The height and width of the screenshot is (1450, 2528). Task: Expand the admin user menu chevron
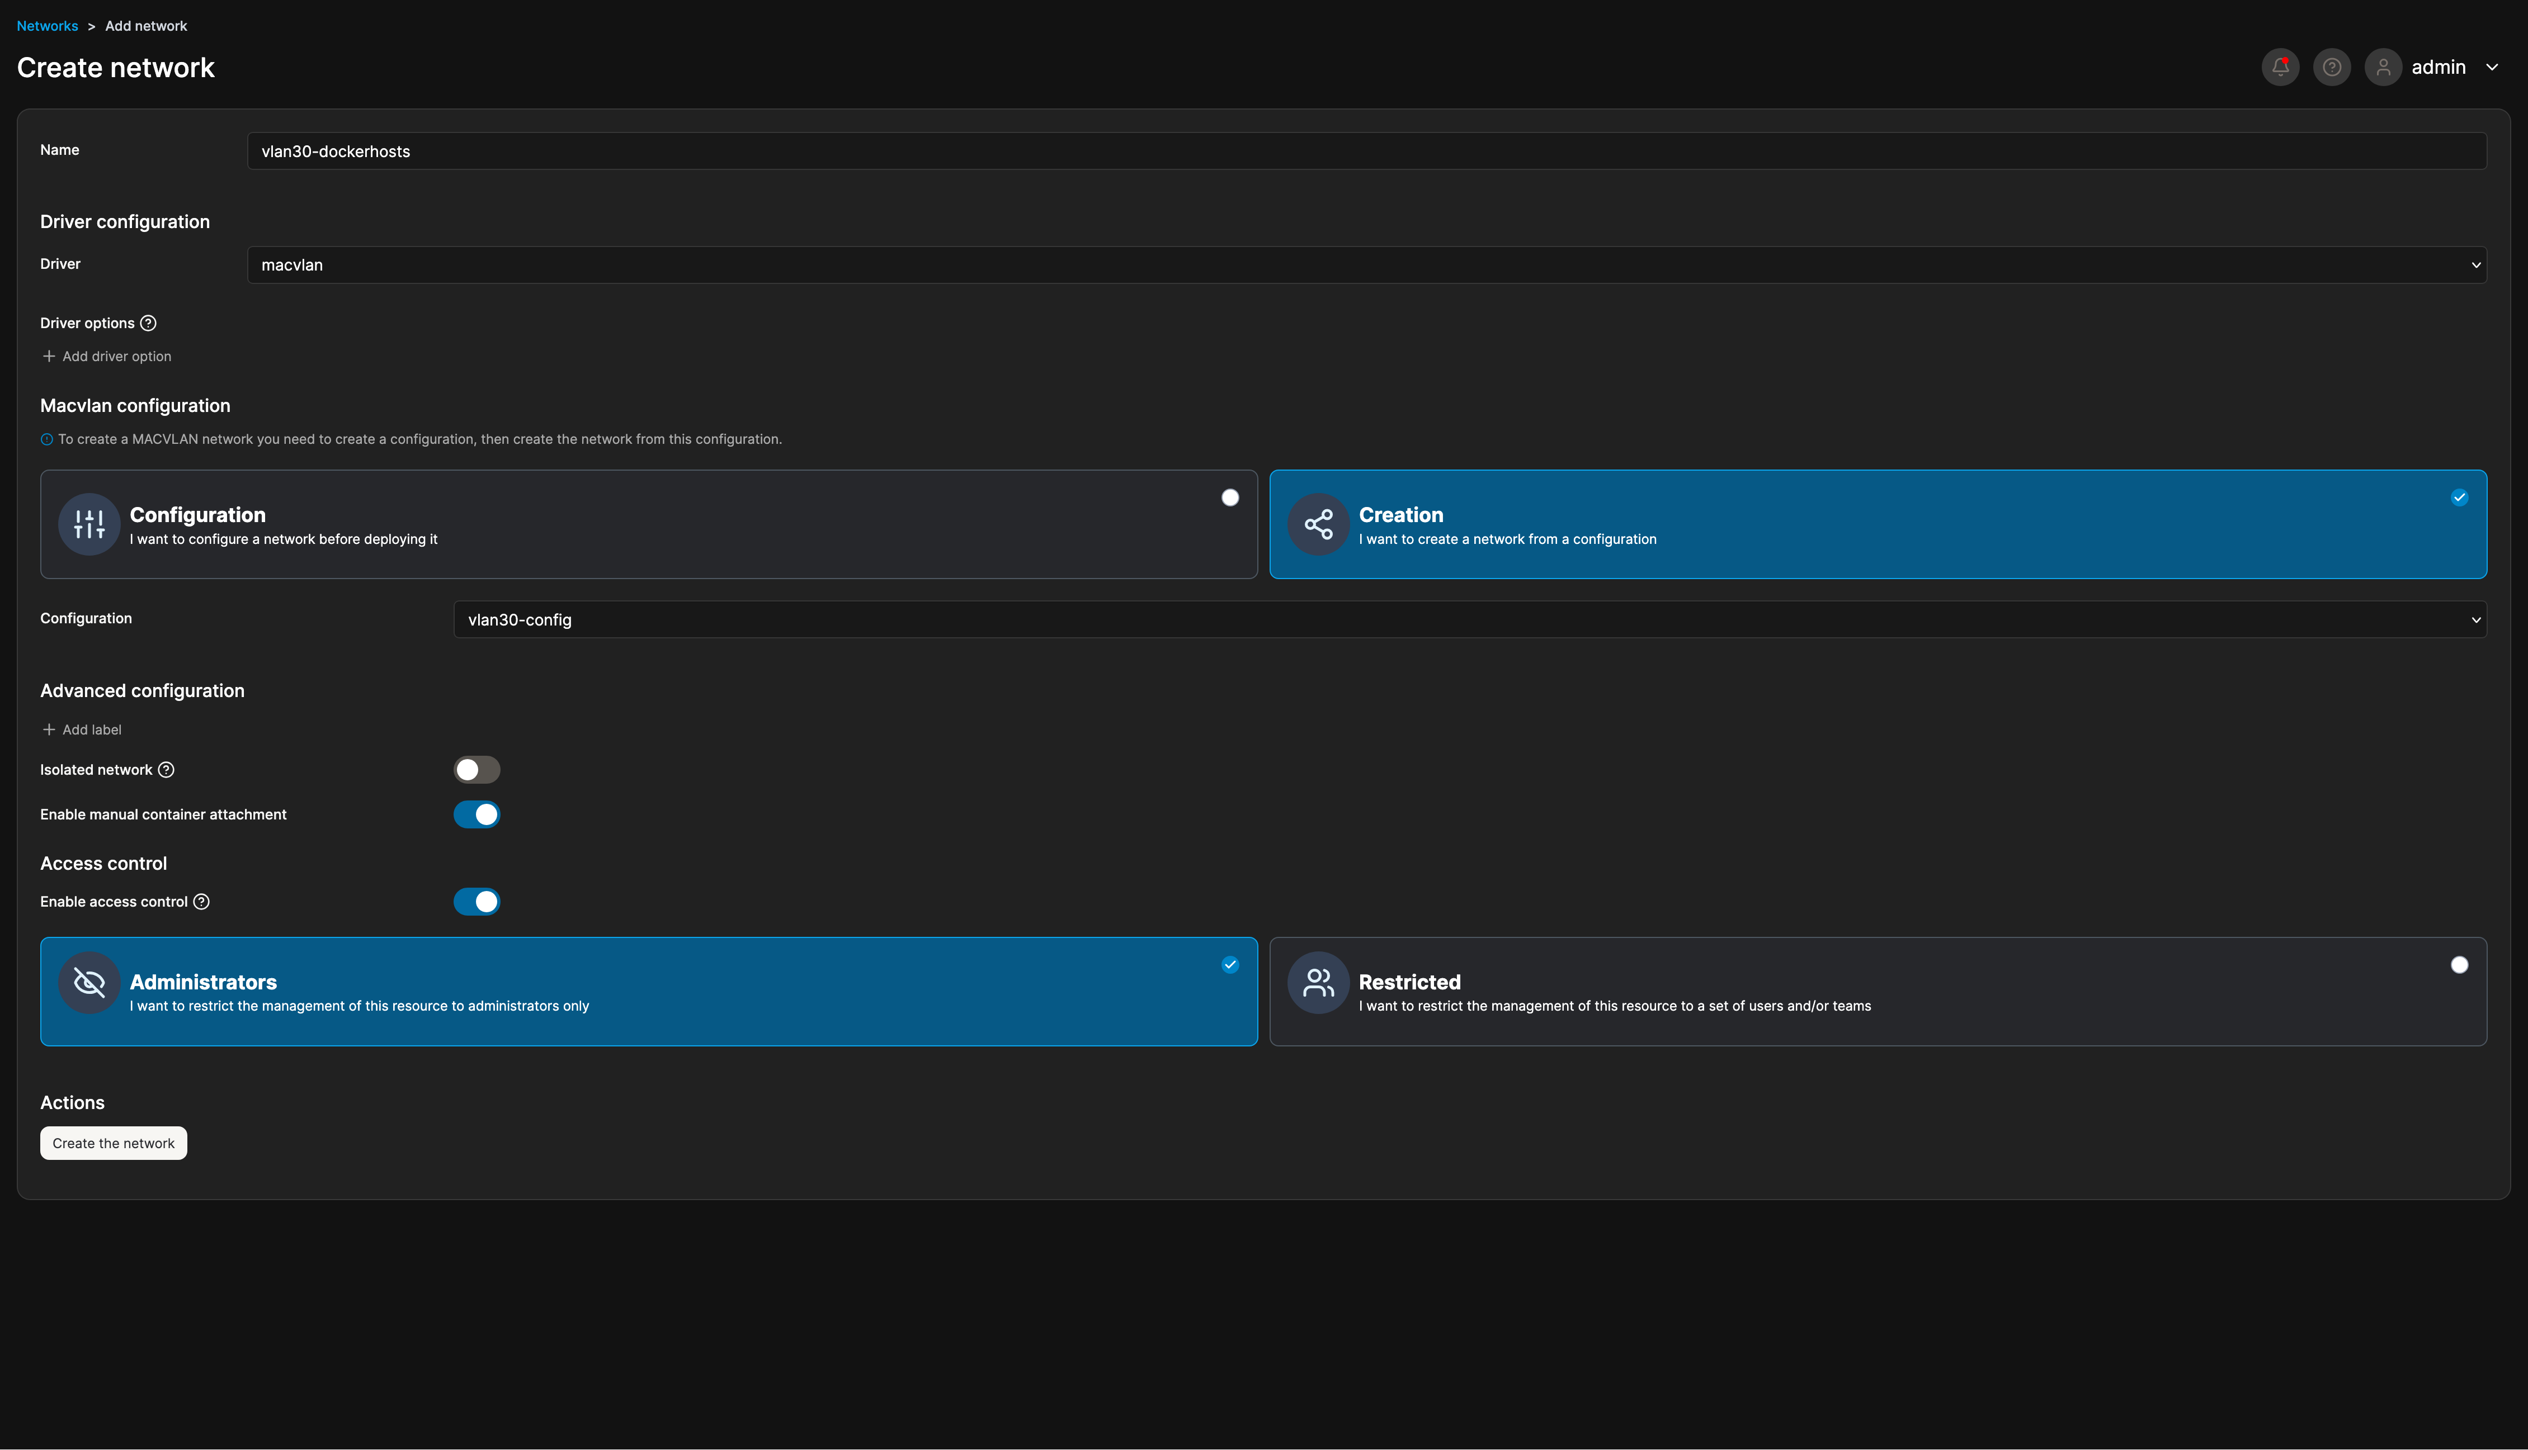(x=2492, y=67)
